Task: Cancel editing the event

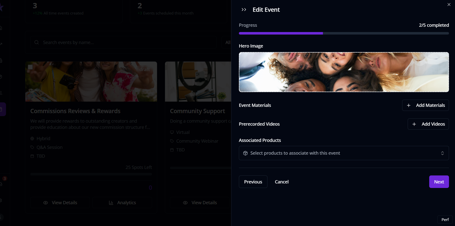Action: (x=282, y=182)
